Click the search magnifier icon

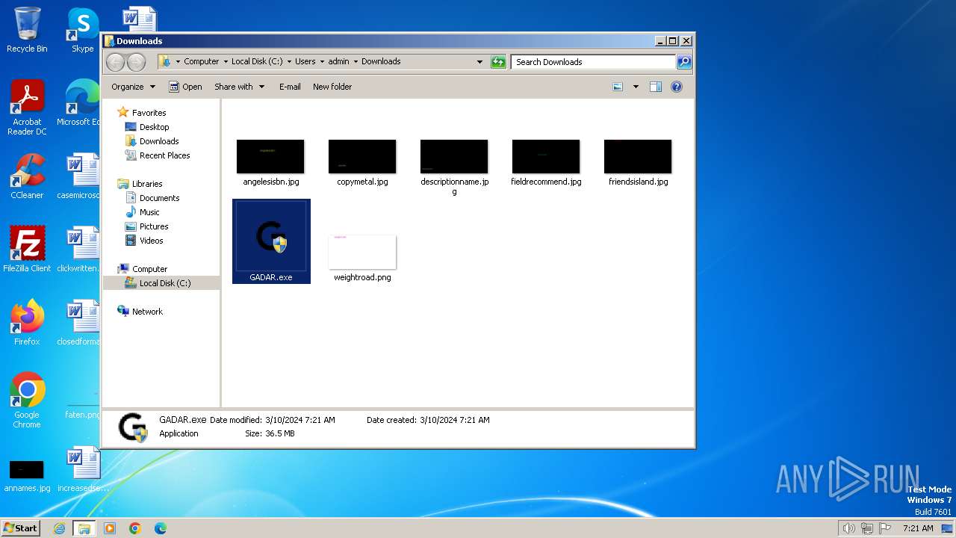(x=684, y=62)
